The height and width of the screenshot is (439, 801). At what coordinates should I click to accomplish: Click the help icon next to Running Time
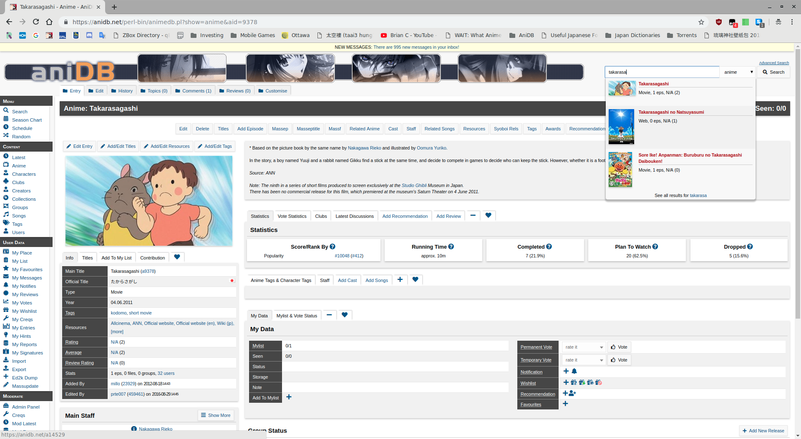pos(451,247)
